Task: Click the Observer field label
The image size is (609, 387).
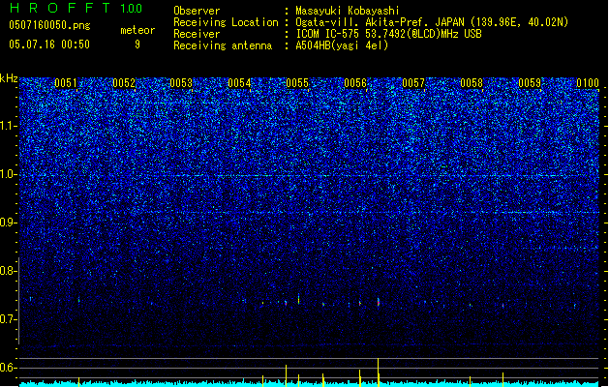Action: [x=197, y=11]
